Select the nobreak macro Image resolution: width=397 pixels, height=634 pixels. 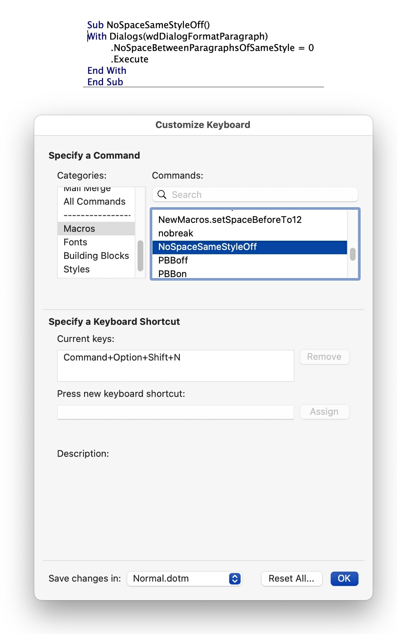pyautogui.click(x=176, y=233)
